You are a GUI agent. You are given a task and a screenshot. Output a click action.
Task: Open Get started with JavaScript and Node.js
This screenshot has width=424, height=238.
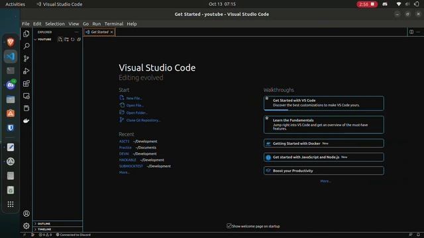pyautogui.click(x=324, y=157)
